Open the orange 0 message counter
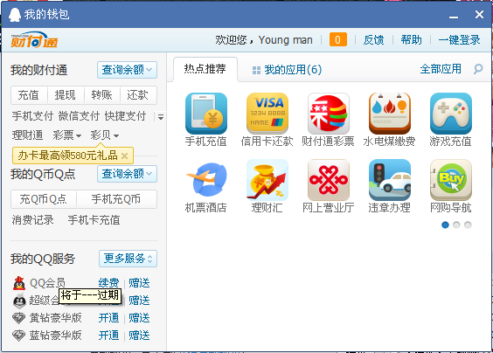 point(338,40)
